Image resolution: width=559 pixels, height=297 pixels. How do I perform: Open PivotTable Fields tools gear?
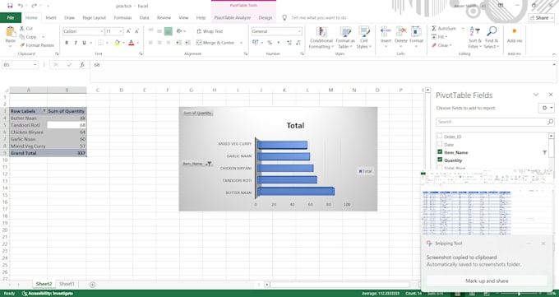pos(546,108)
